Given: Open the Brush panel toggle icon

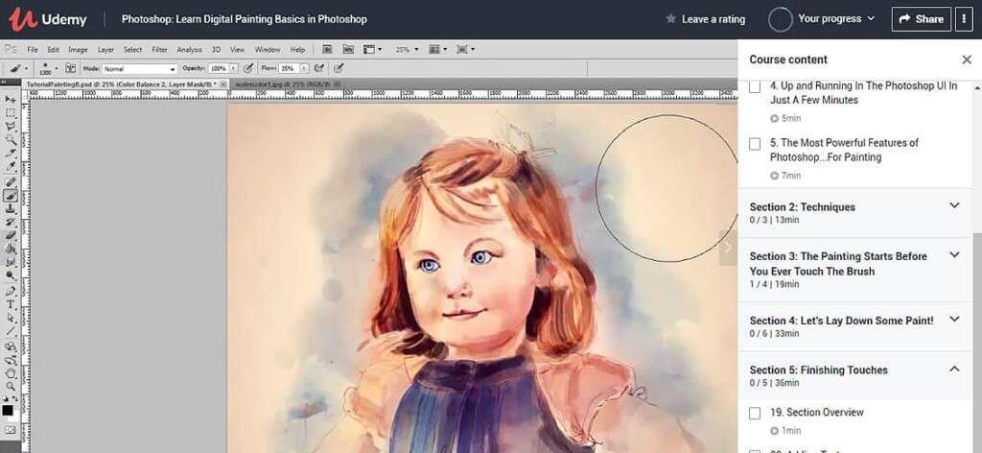Looking at the screenshot, I should (x=71, y=68).
